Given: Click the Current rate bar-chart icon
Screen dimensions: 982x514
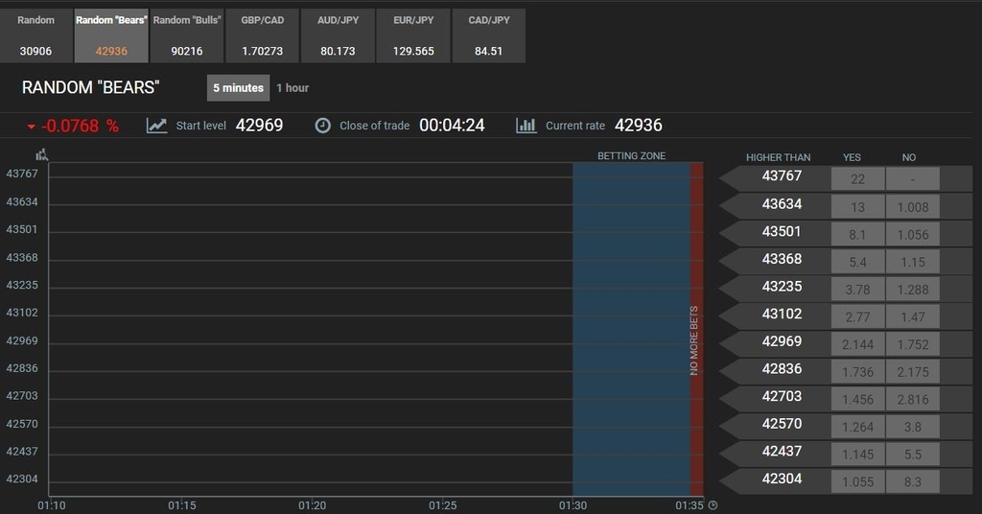Looking at the screenshot, I should click(x=526, y=126).
